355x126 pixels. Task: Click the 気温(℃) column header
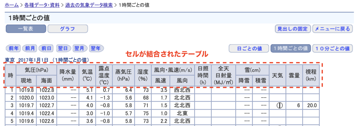[x=87, y=76]
